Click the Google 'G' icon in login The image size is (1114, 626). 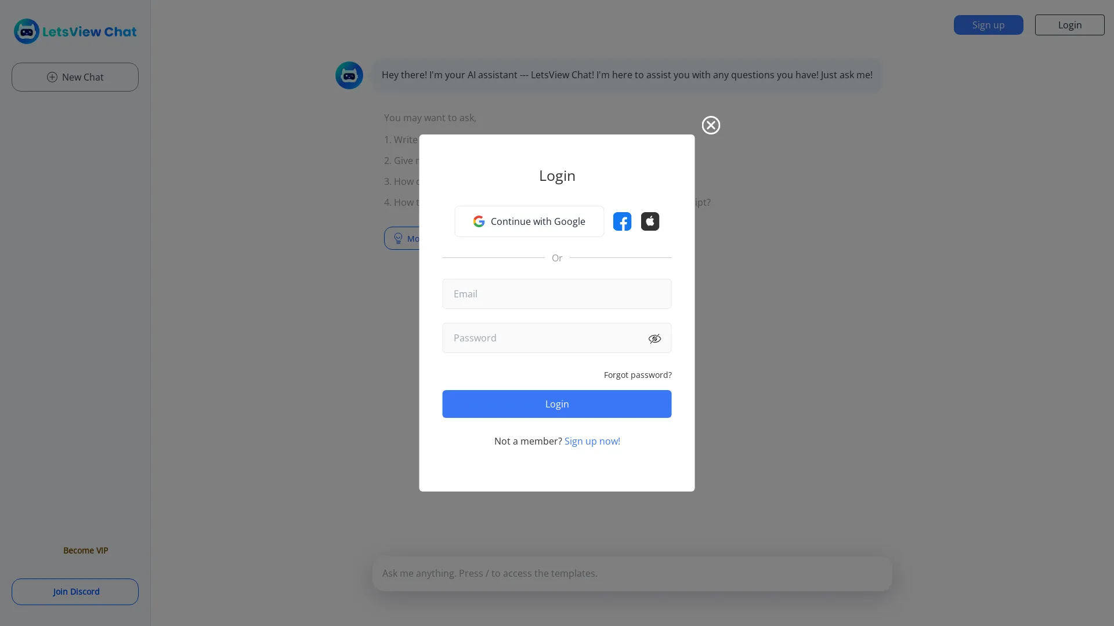click(478, 221)
